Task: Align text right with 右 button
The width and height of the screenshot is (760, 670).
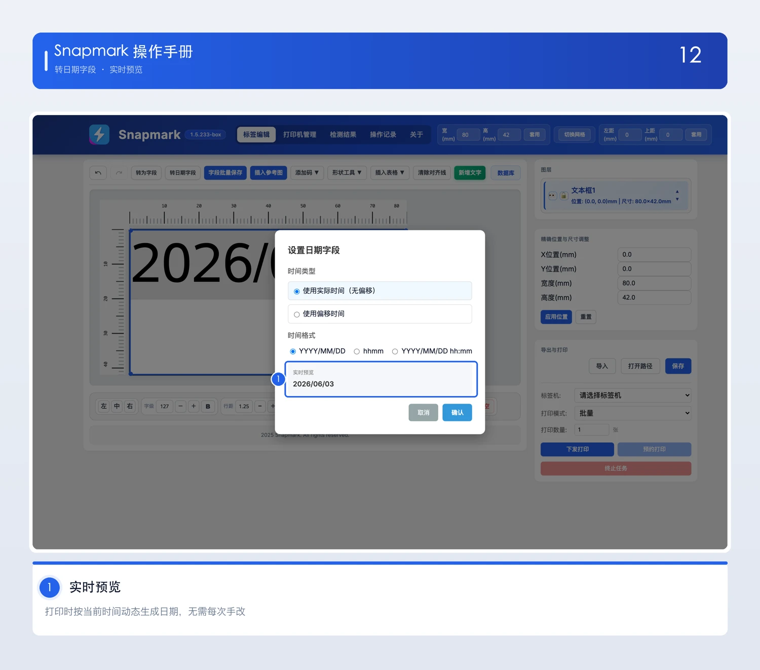Action: click(x=130, y=406)
